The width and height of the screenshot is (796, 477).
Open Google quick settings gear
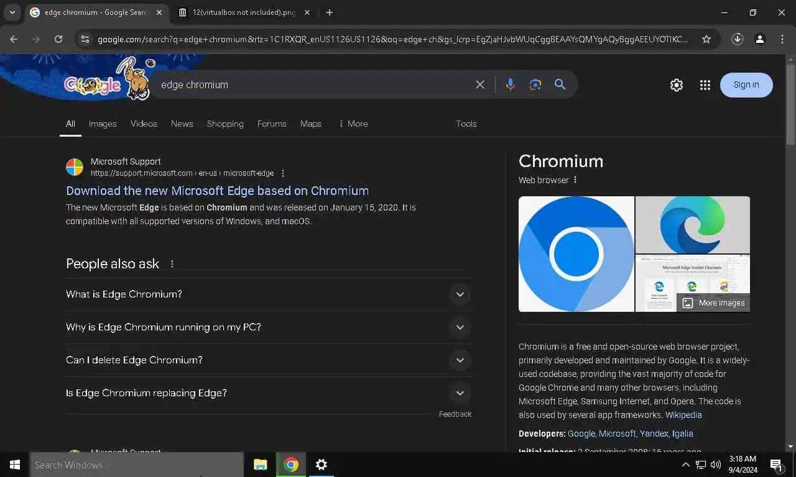677,85
